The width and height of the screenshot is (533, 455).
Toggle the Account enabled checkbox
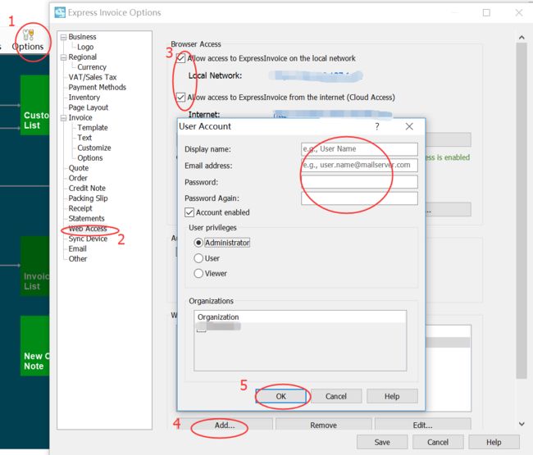(189, 212)
